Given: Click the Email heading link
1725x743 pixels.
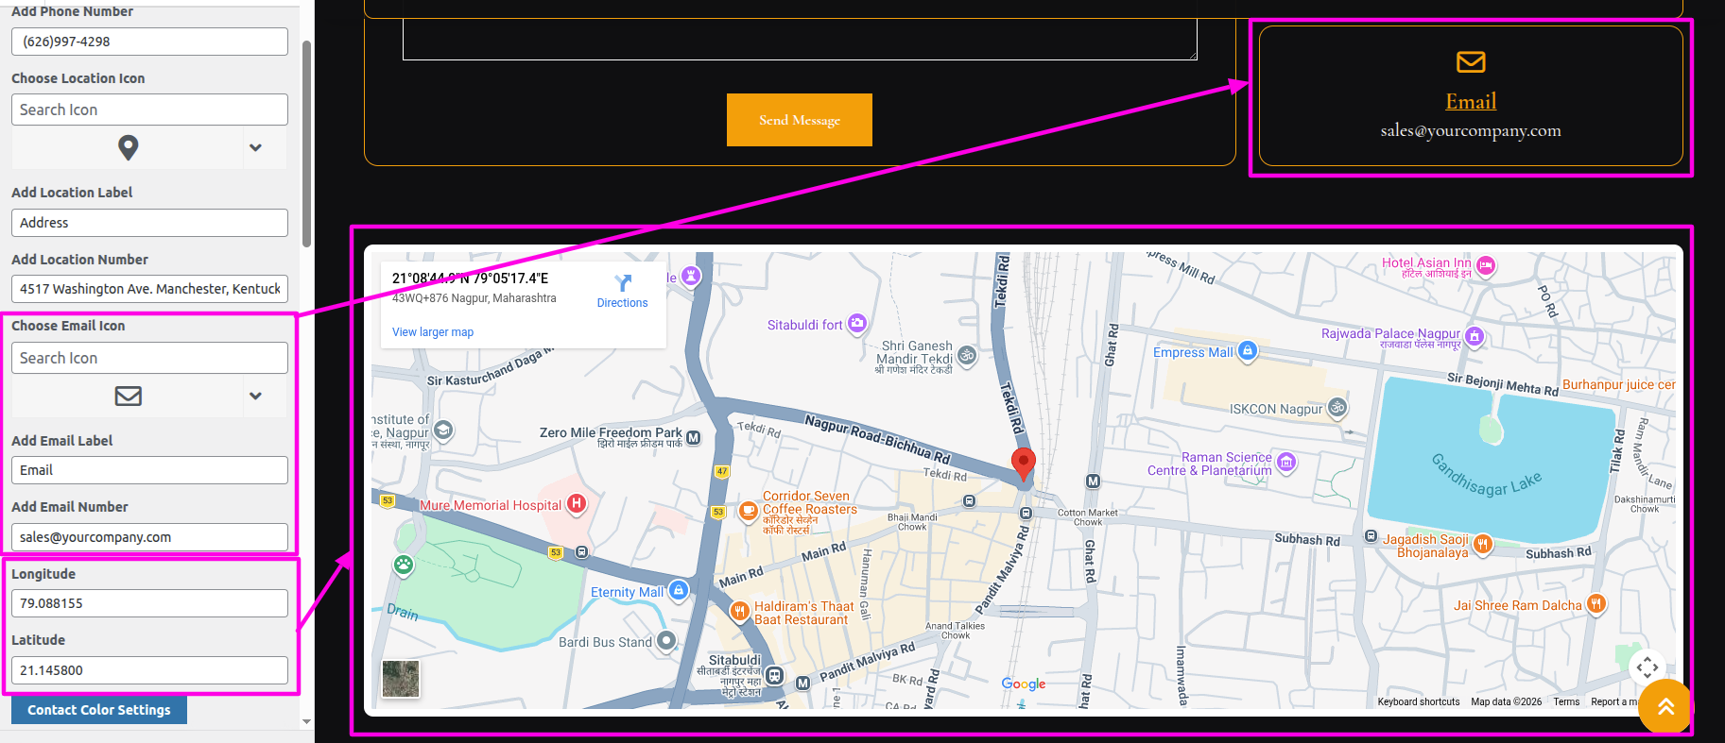Looking at the screenshot, I should (1471, 101).
